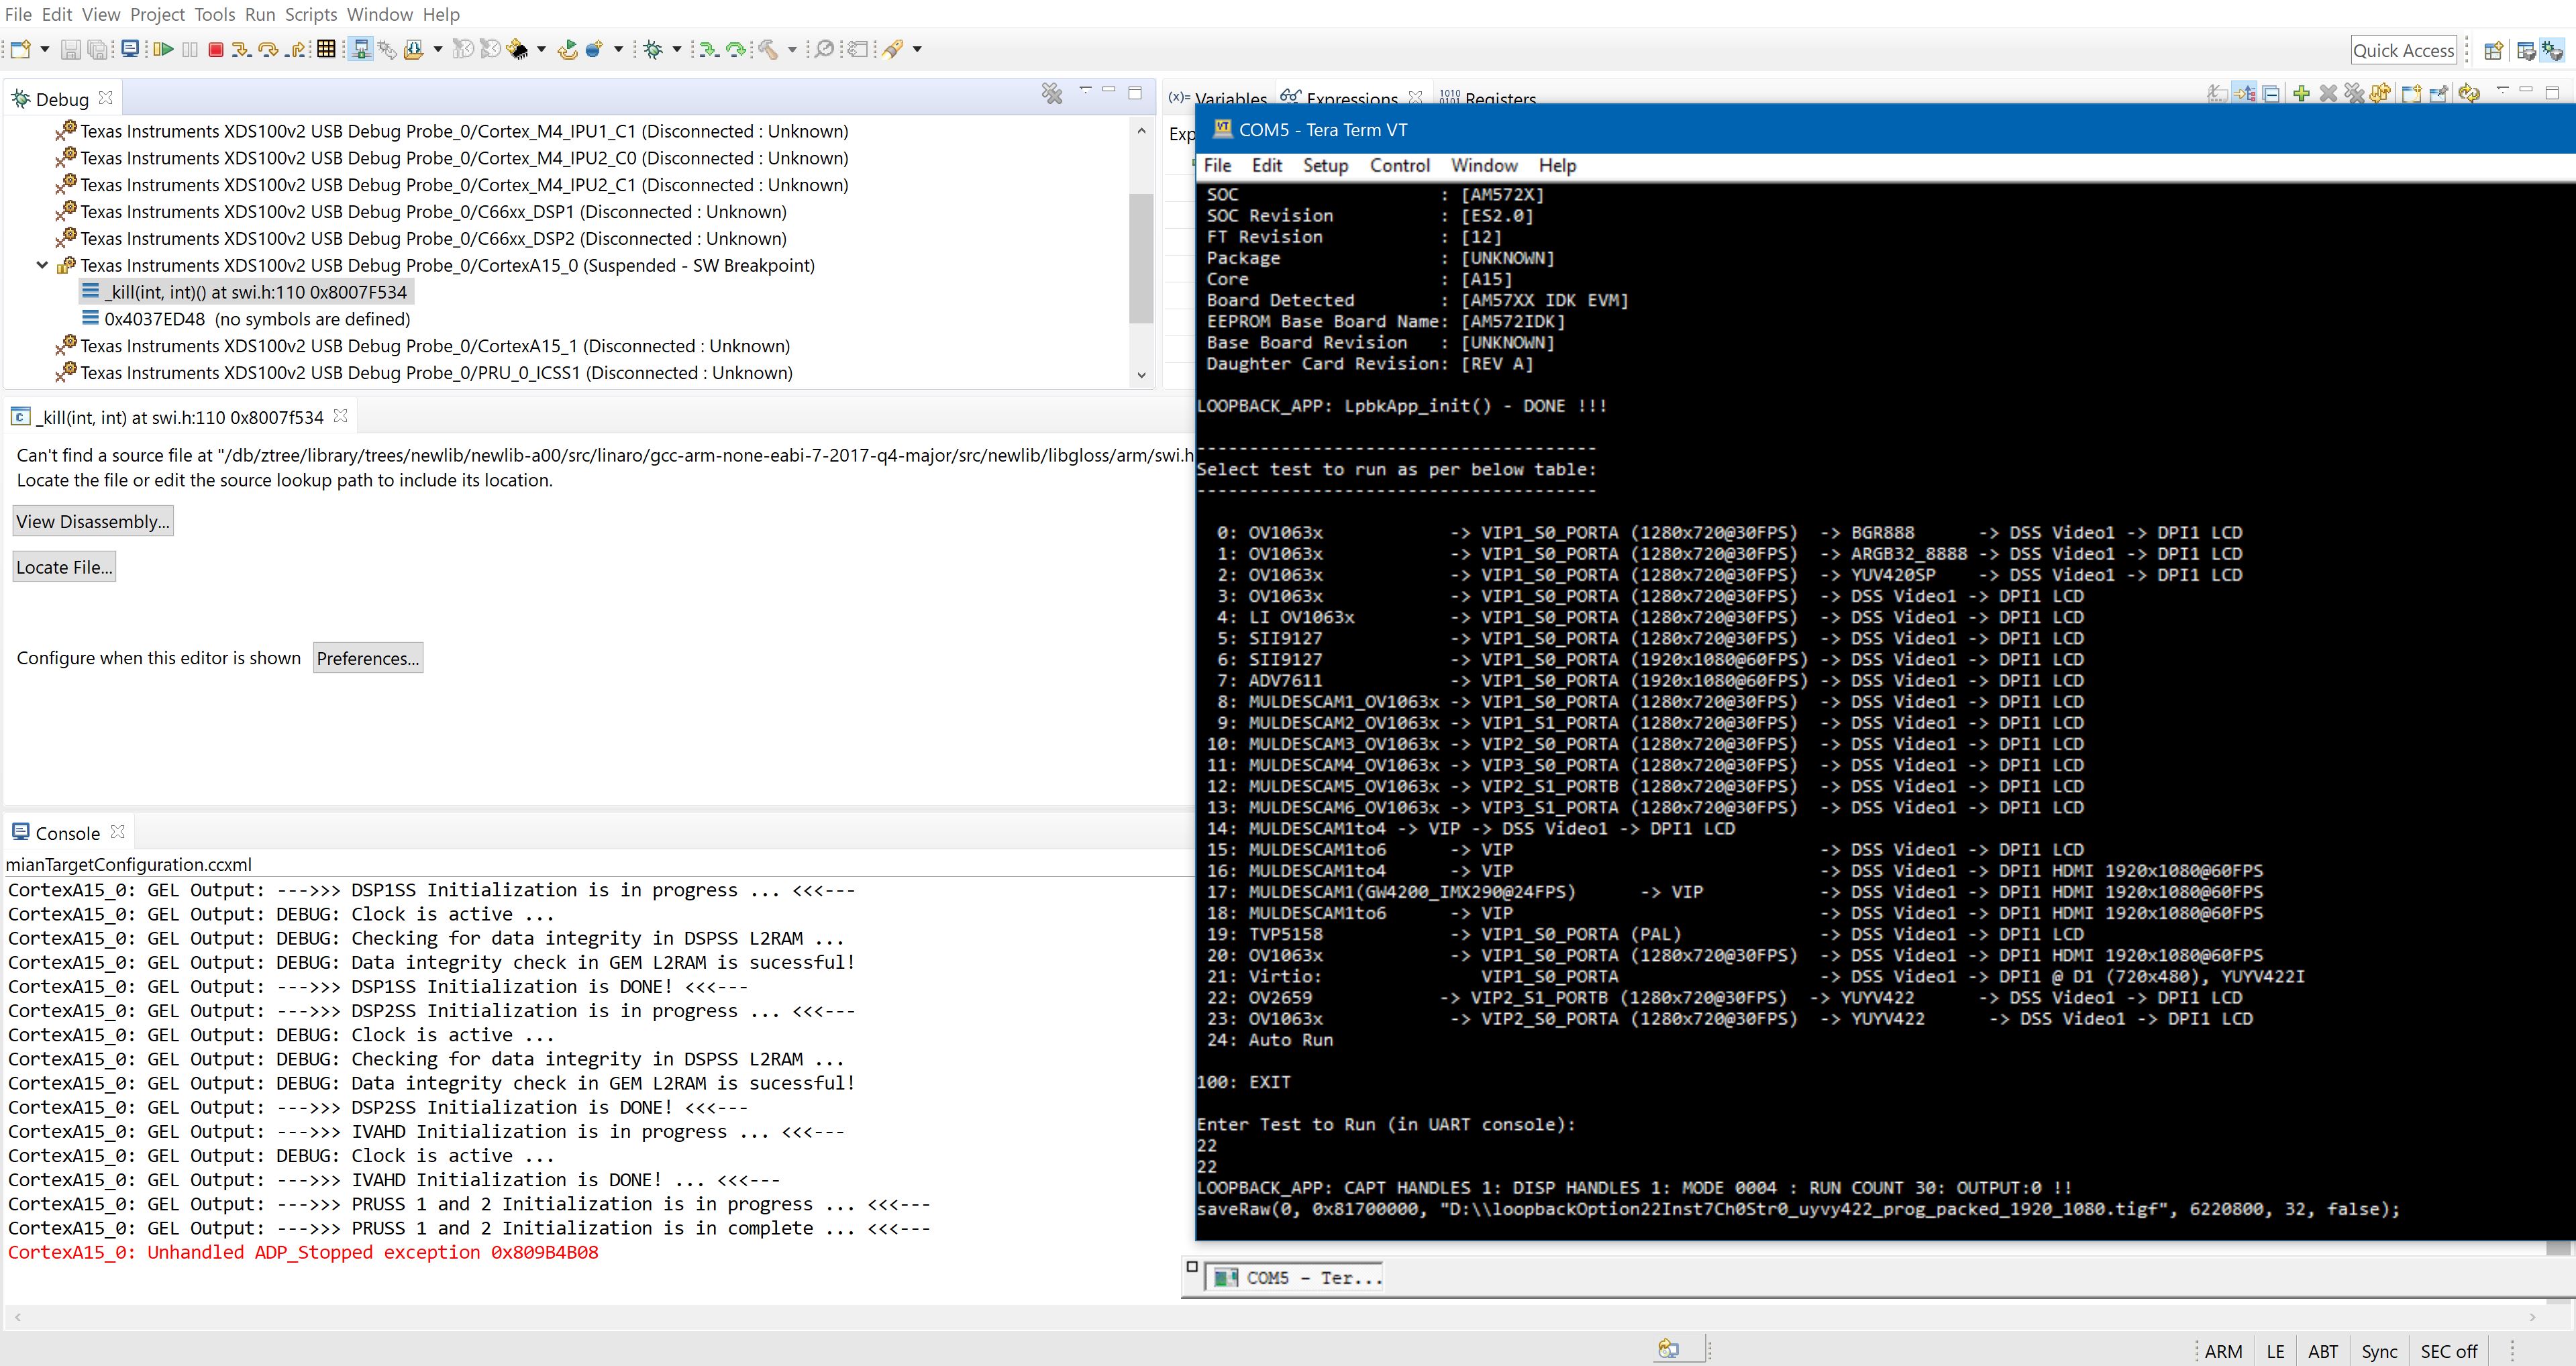Open the marker pen dropdown arrow

coord(917,49)
